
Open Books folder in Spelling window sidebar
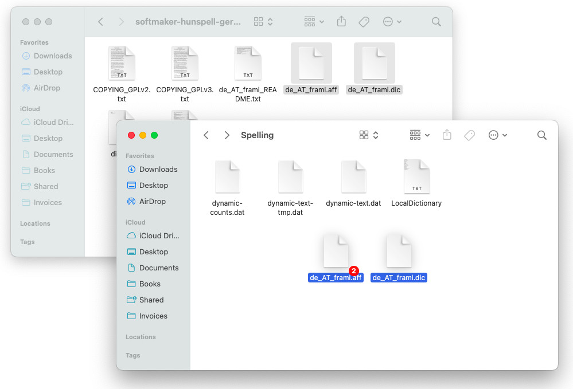(x=144, y=284)
